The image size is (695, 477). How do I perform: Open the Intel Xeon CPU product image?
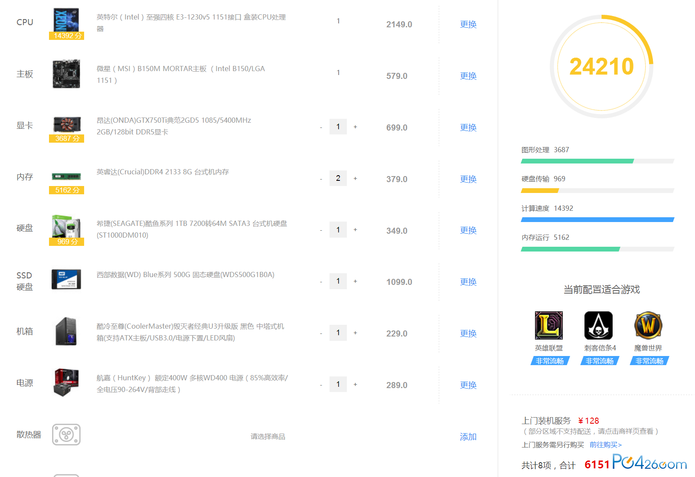(x=66, y=20)
